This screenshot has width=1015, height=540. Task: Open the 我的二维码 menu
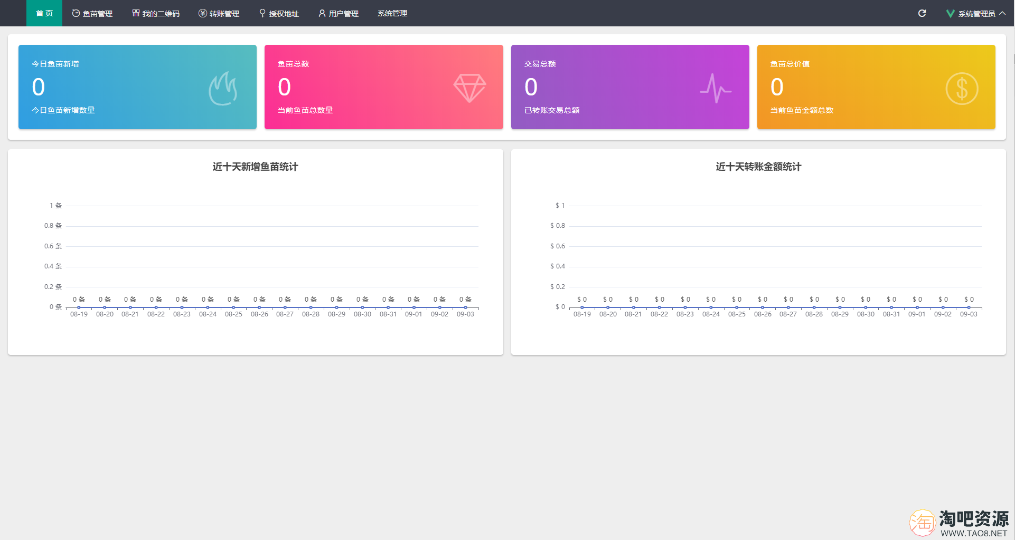pos(156,13)
